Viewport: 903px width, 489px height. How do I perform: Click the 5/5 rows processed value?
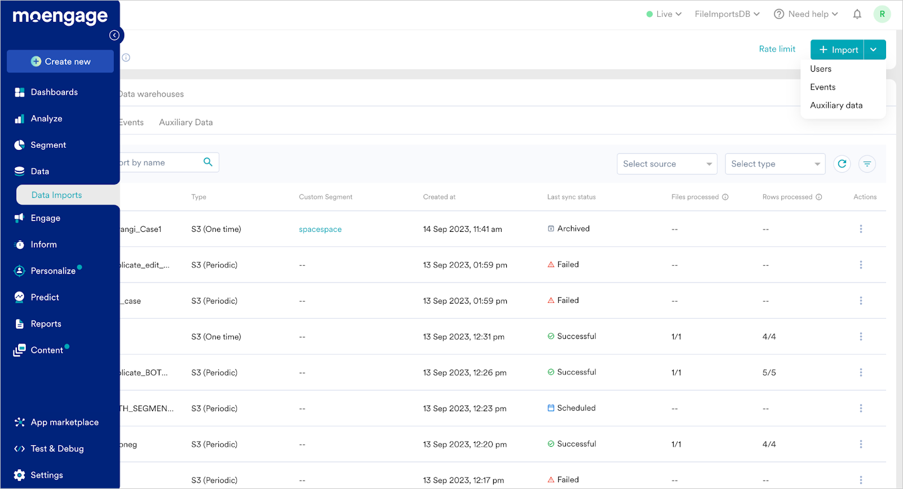pos(769,373)
